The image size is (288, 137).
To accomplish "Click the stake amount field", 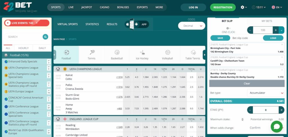I will [266, 110].
